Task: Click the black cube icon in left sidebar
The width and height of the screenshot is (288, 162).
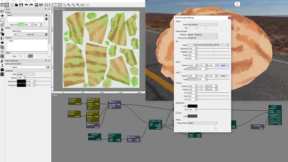Action: [2, 70]
